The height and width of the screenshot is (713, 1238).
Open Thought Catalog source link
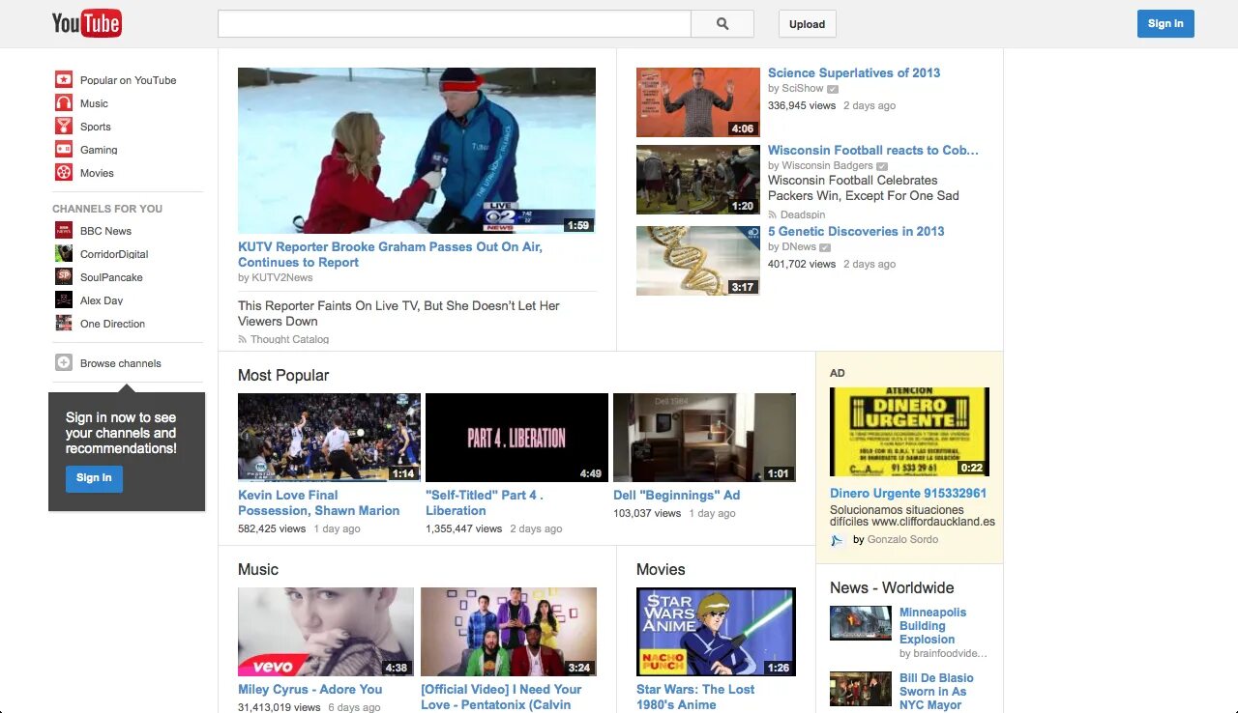[x=289, y=339]
